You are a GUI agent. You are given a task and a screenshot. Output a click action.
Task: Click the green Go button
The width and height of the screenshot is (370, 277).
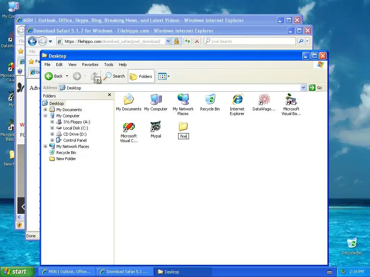point(316,88)
